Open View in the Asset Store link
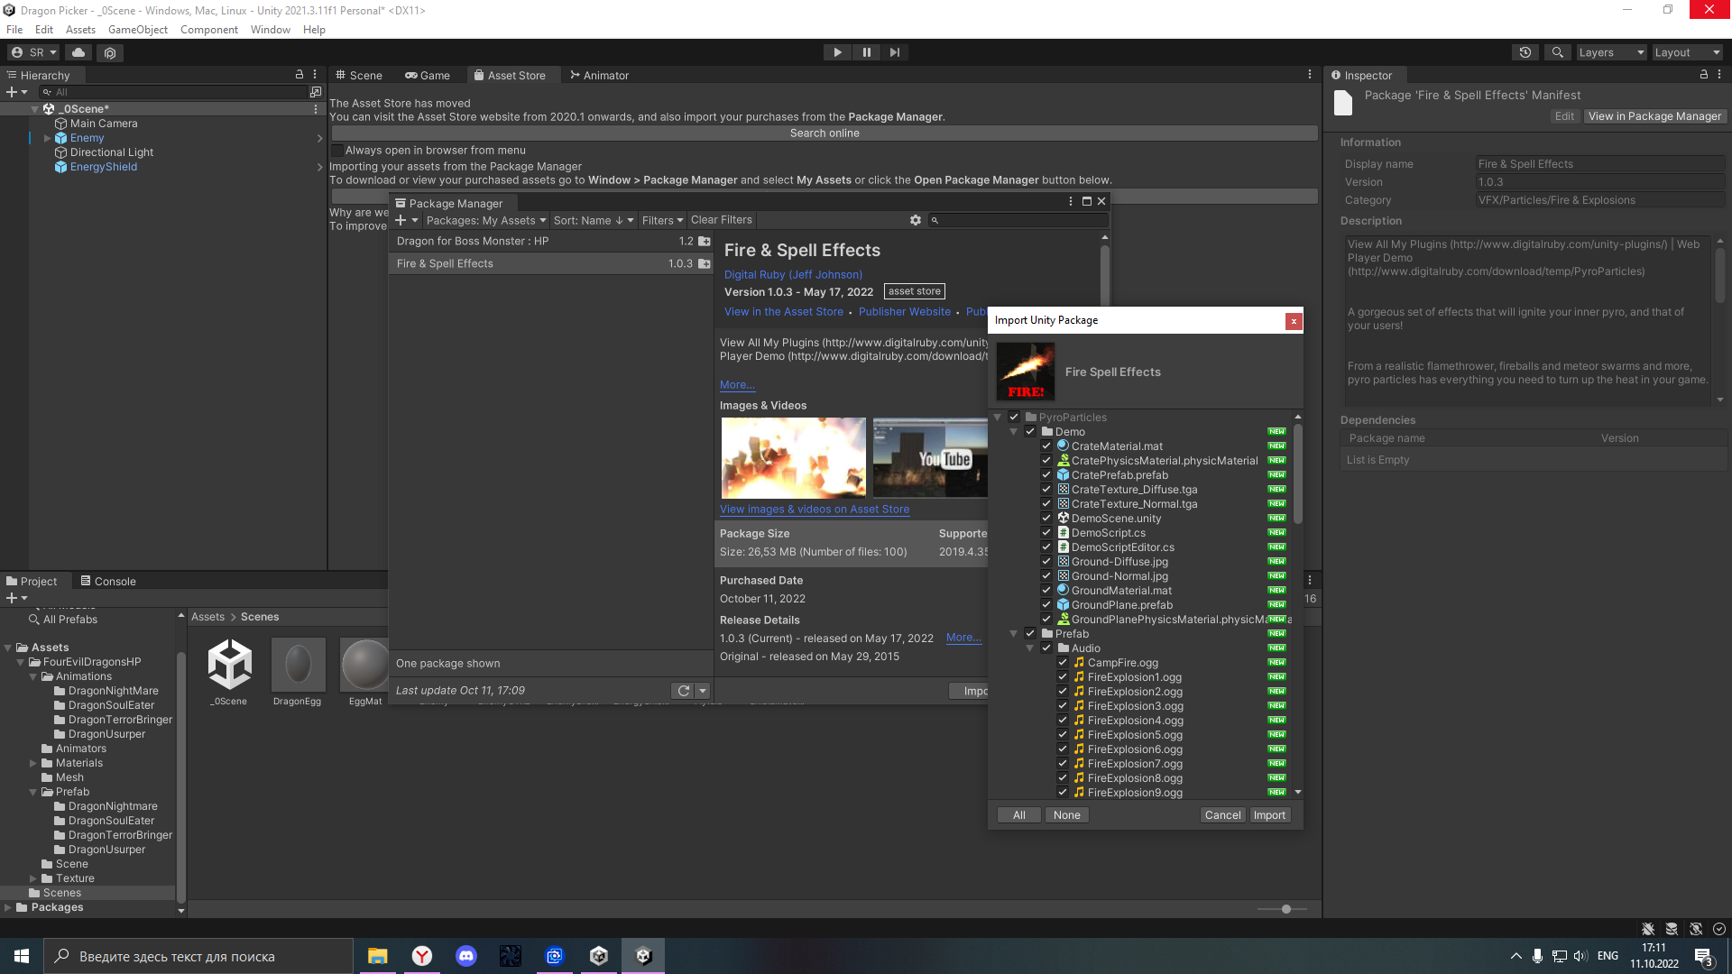The height and width of the screenshot is (974, 1732). [783, 312]
